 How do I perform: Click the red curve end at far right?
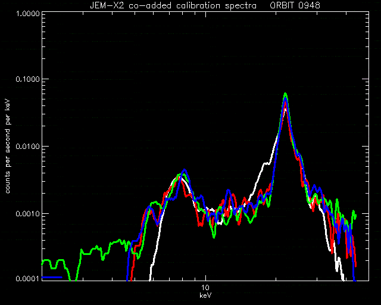[x=355, y=264]
